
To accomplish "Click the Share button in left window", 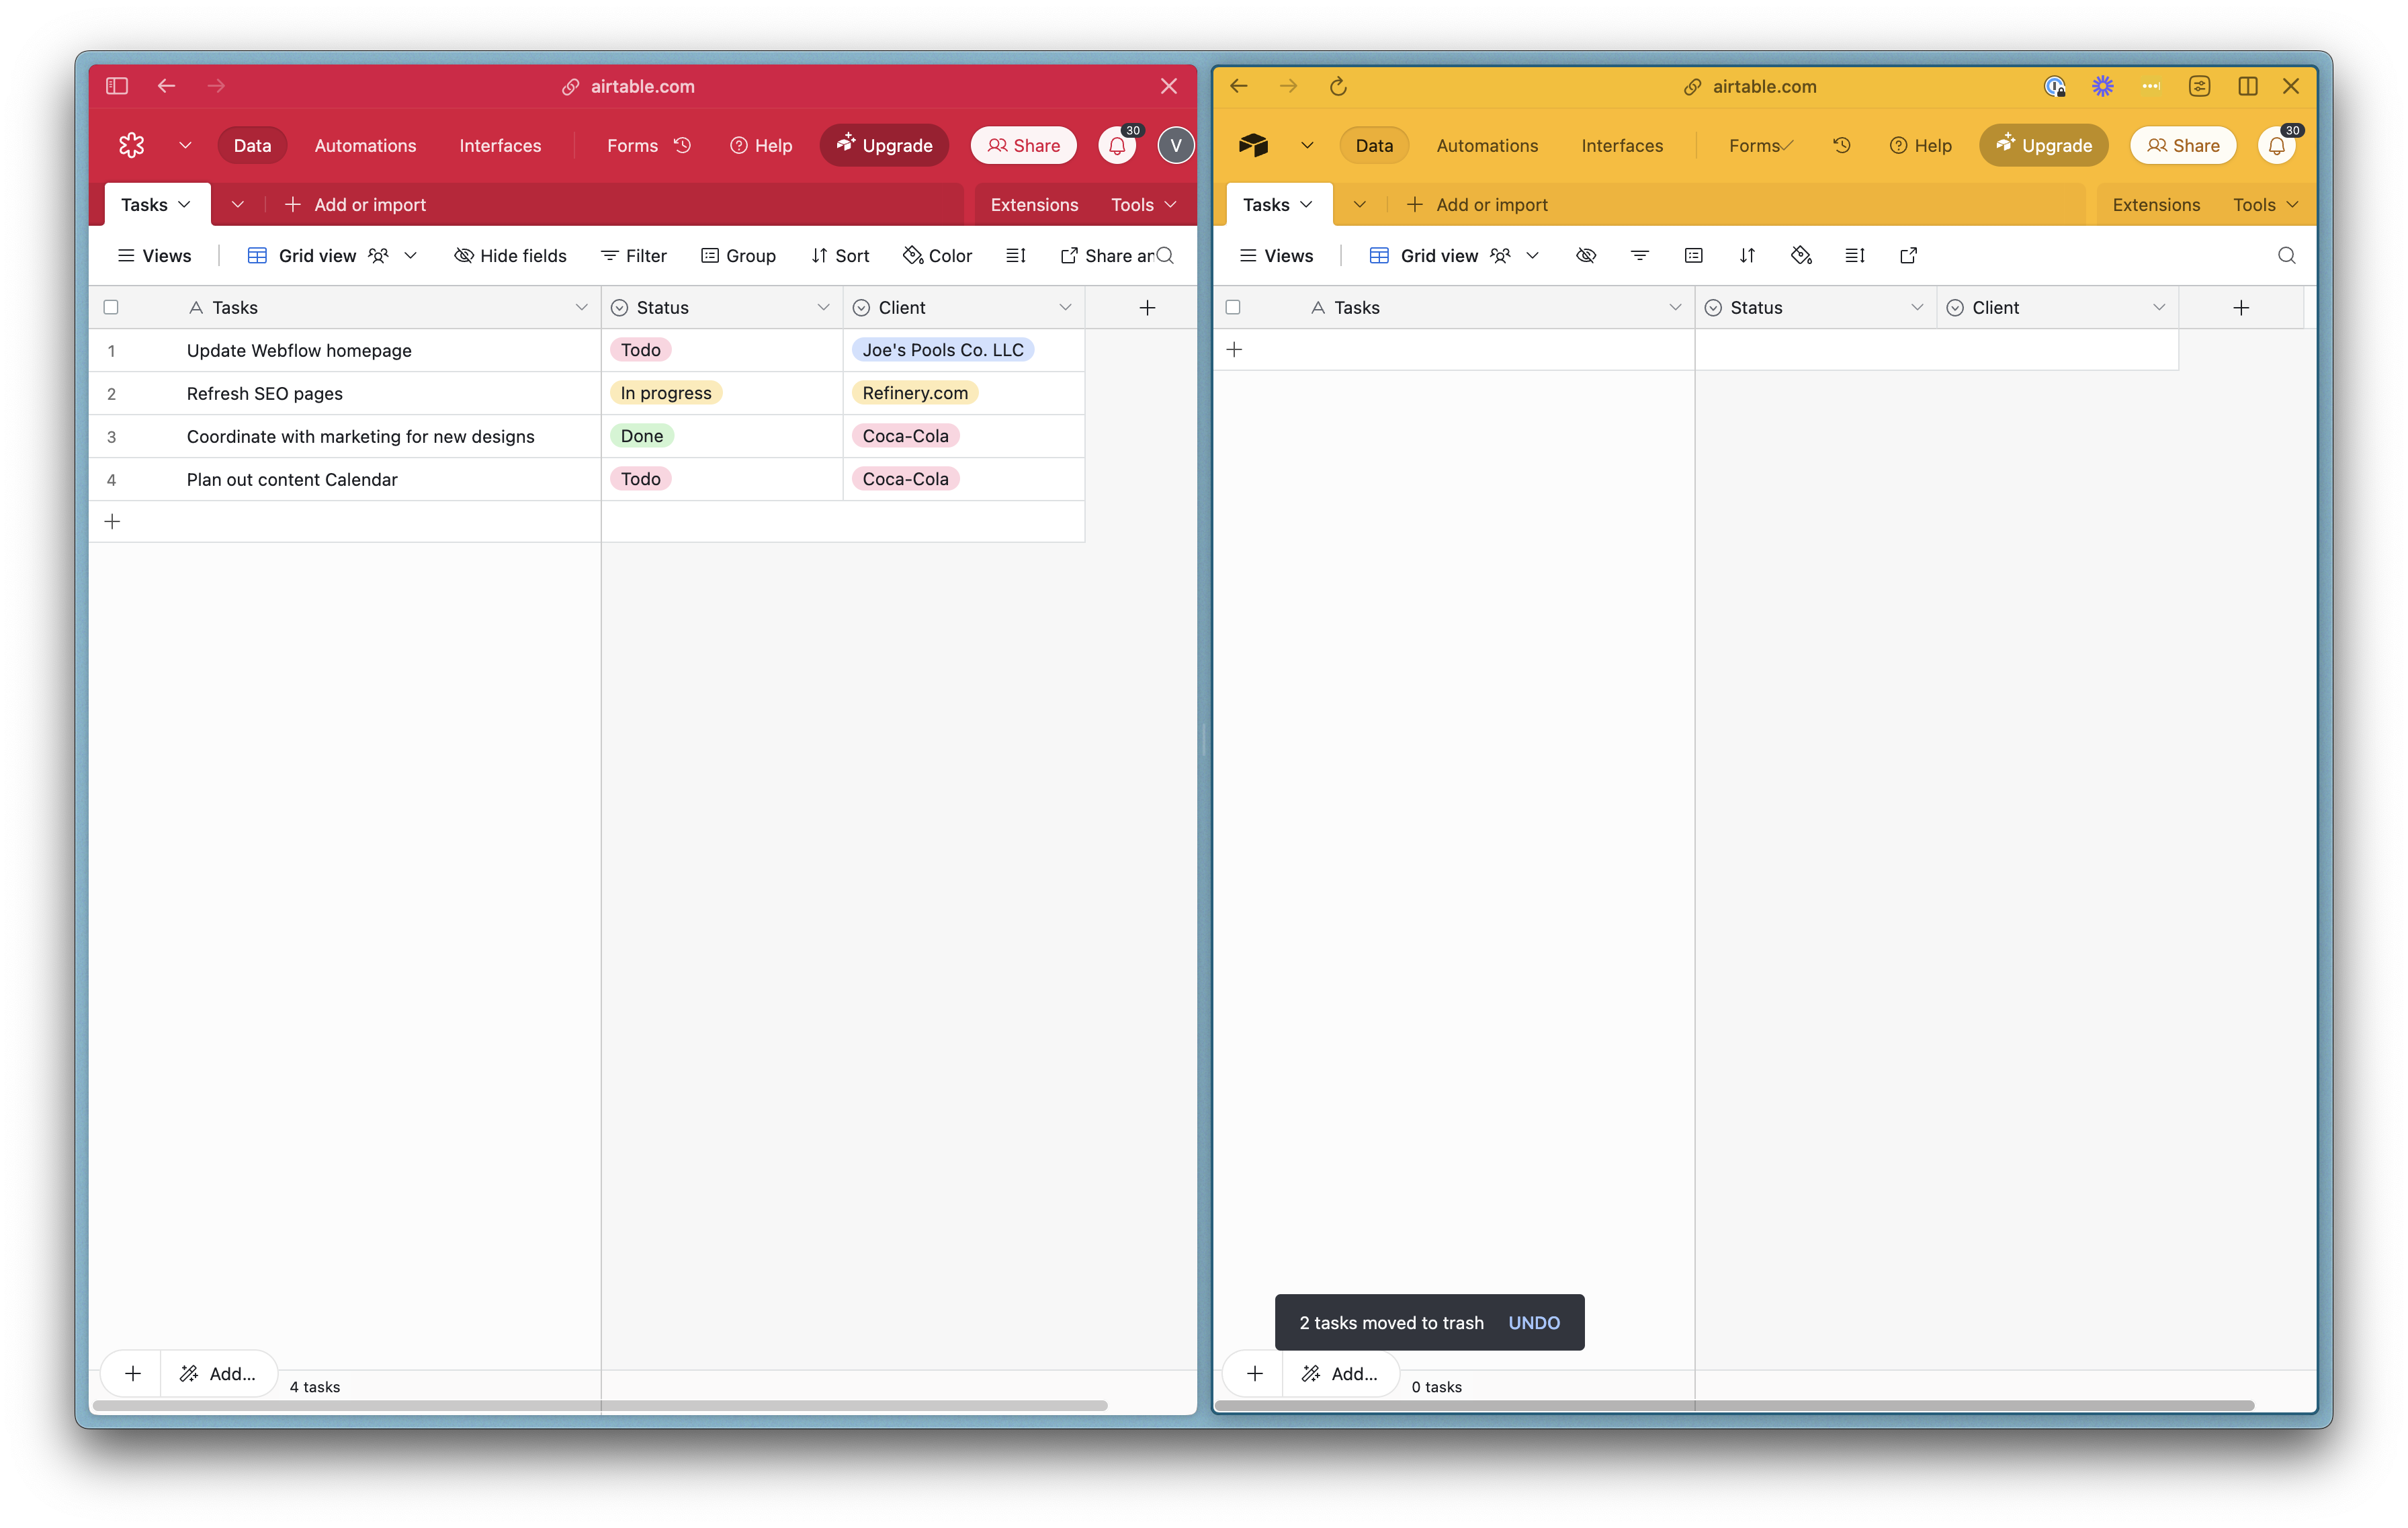I will [1023, 145].
